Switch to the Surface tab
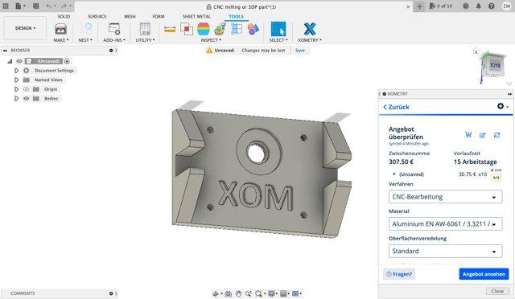Viewport: 515px width, 299px height. click(x=97, y=16)
